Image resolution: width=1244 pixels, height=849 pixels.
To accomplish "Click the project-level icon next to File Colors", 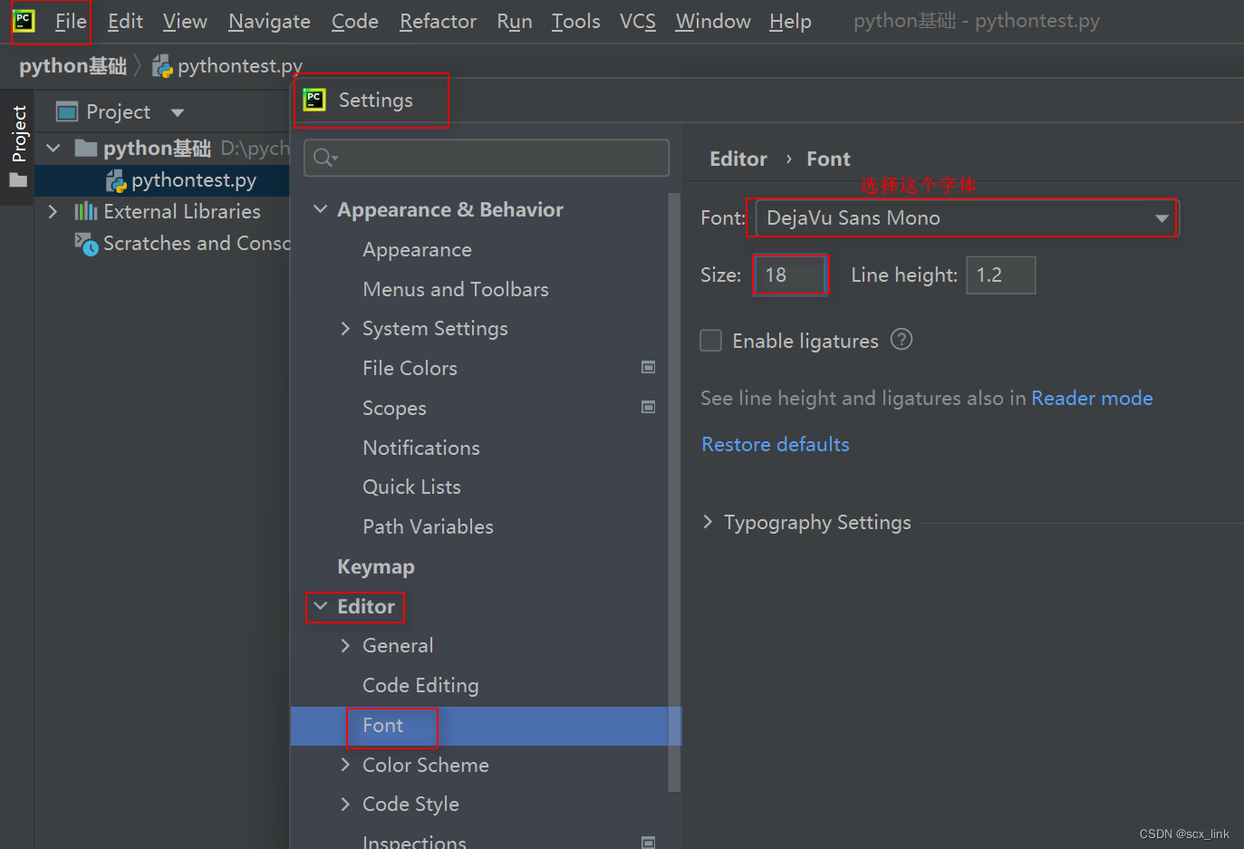I will click(x=648, y=367).
